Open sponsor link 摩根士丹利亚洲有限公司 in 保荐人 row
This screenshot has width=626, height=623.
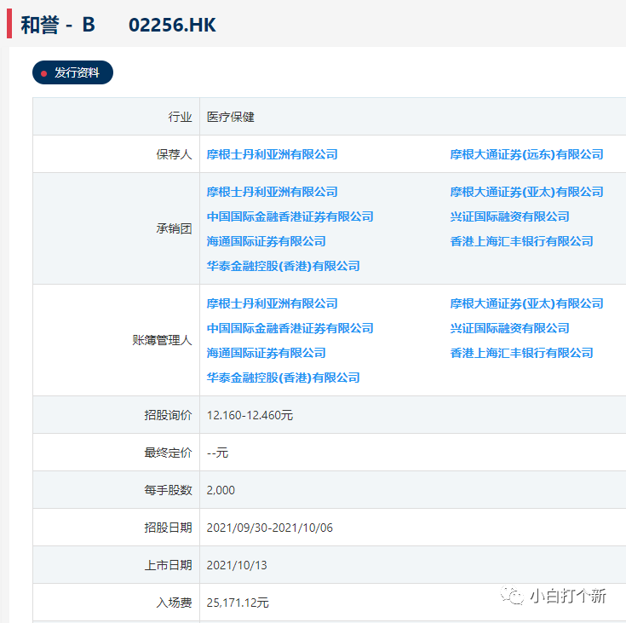click(273, 154)
